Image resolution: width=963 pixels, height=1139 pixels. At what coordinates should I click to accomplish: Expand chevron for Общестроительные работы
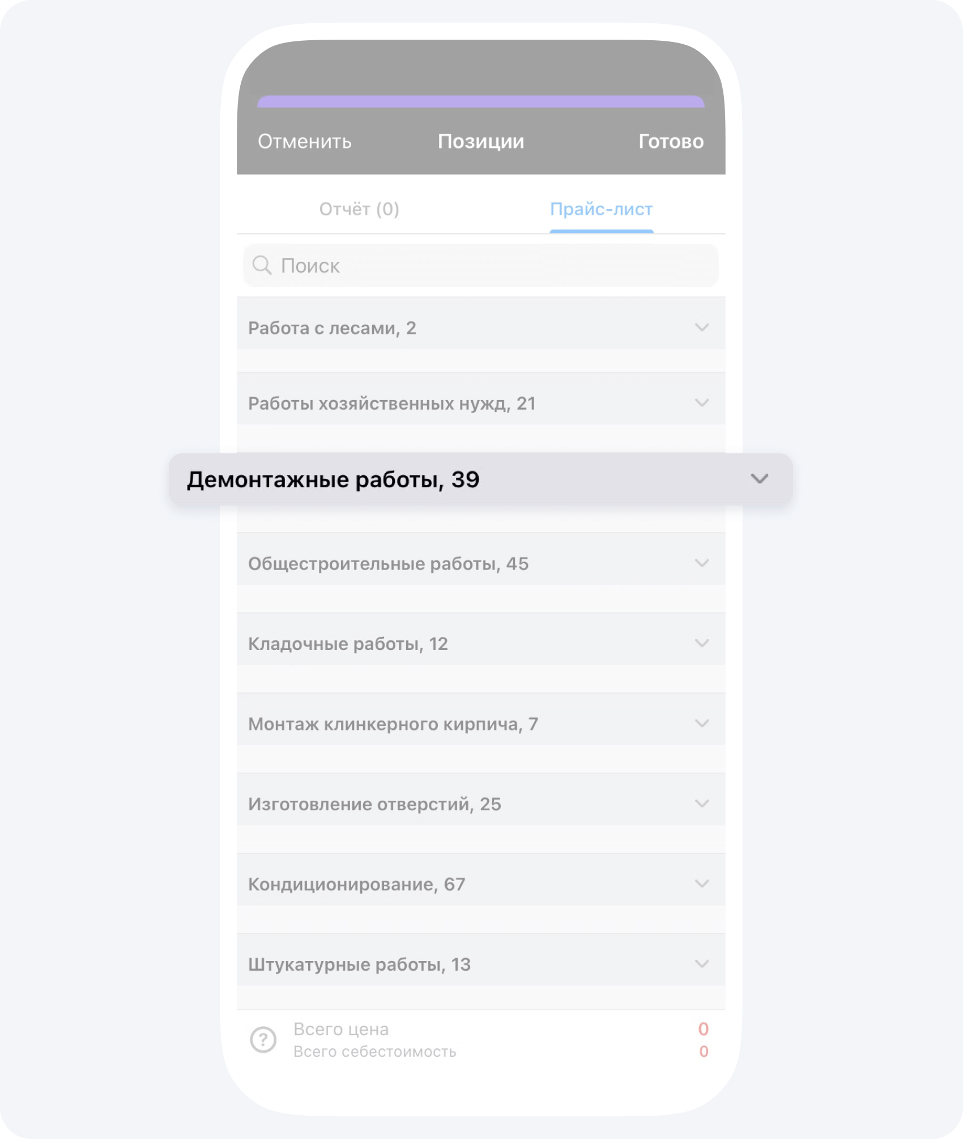pos(702,563)
